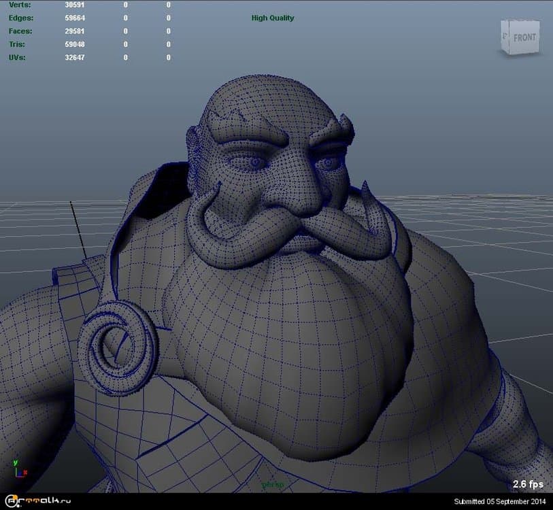Click the High Quality renderer label
Screen dimensions: 553x510
tap(273, 18)
